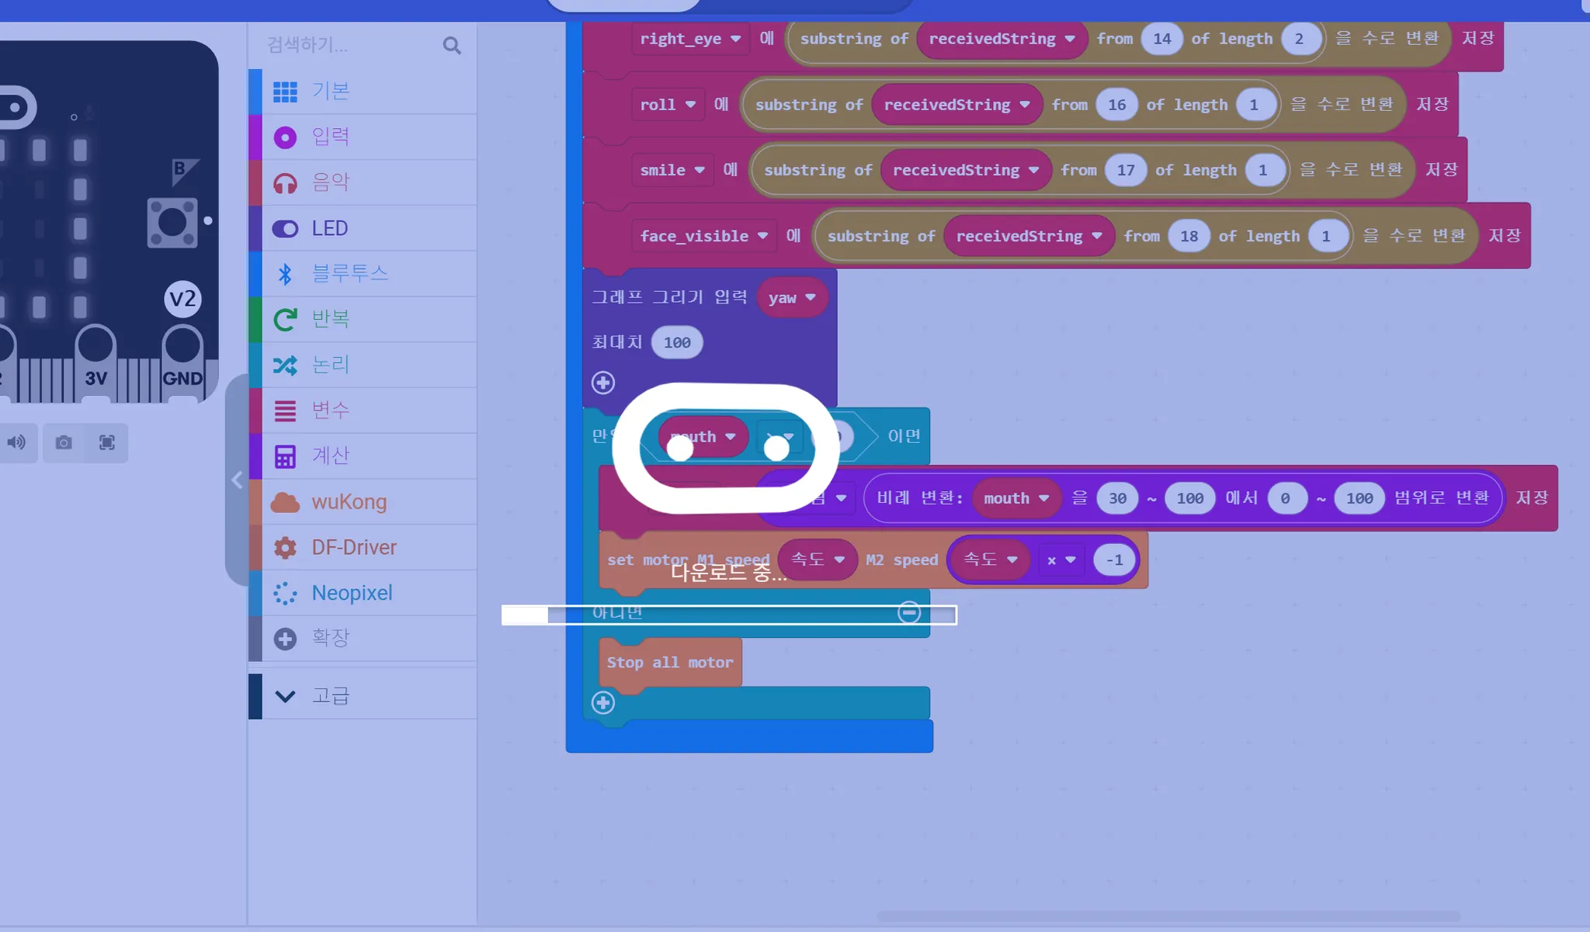Remove else branch with minus icon
The height and width of the screenshot is (932, 1590).
tap(909, 612)
